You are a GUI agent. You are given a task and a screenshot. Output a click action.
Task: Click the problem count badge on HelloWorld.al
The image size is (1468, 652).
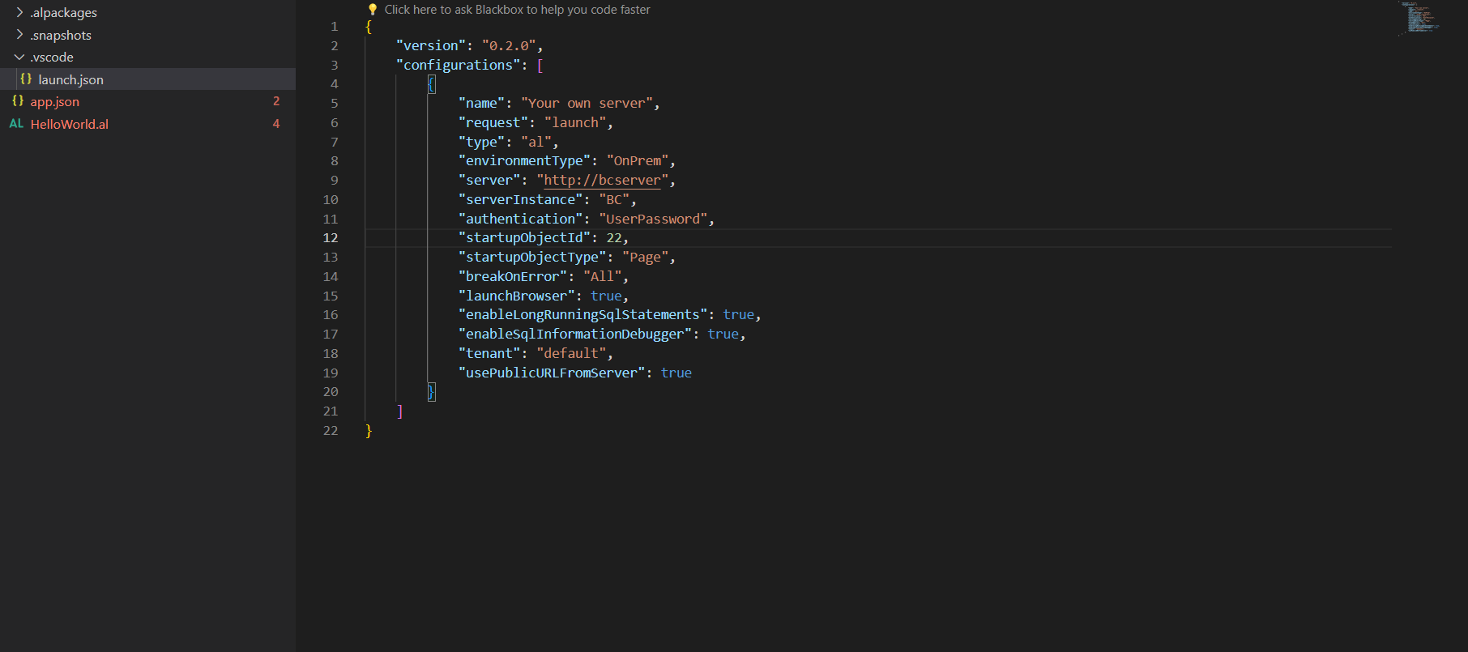click(x=276, y=124)
